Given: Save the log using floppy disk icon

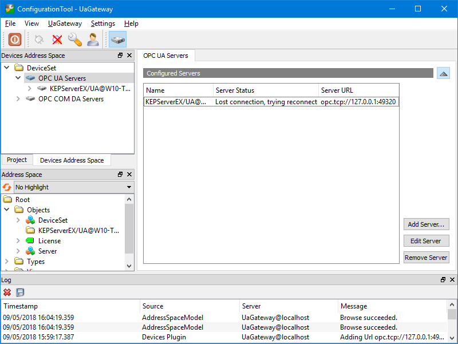Looking at the screenshot, I should [19, 292].
